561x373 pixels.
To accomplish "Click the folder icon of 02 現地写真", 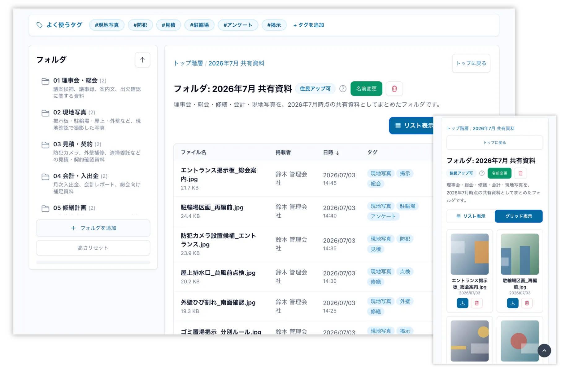I will (x=46, y=113).
